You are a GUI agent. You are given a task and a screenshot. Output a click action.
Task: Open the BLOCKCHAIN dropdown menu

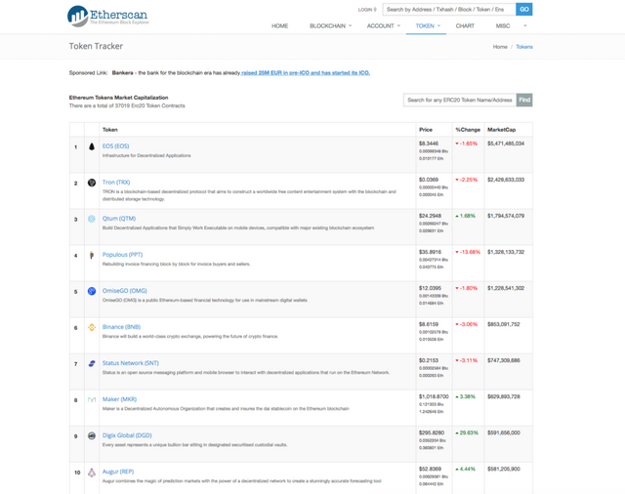point(330,26)
